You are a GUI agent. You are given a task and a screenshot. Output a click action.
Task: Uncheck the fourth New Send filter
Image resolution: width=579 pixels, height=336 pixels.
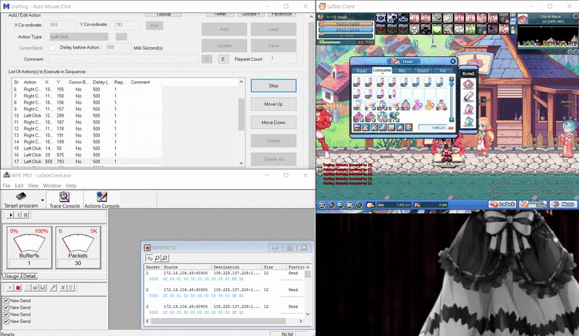click(7, 322)
